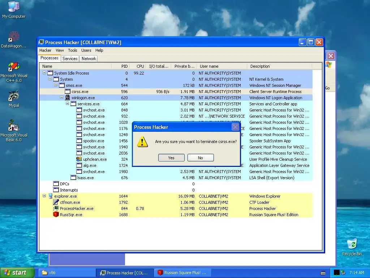This screenshot has height=278, width=370.
Task: Select the svchost.exe row with PID 848
Action: point(176,110)
